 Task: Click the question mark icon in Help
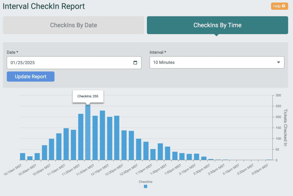[x=284, y=6]
